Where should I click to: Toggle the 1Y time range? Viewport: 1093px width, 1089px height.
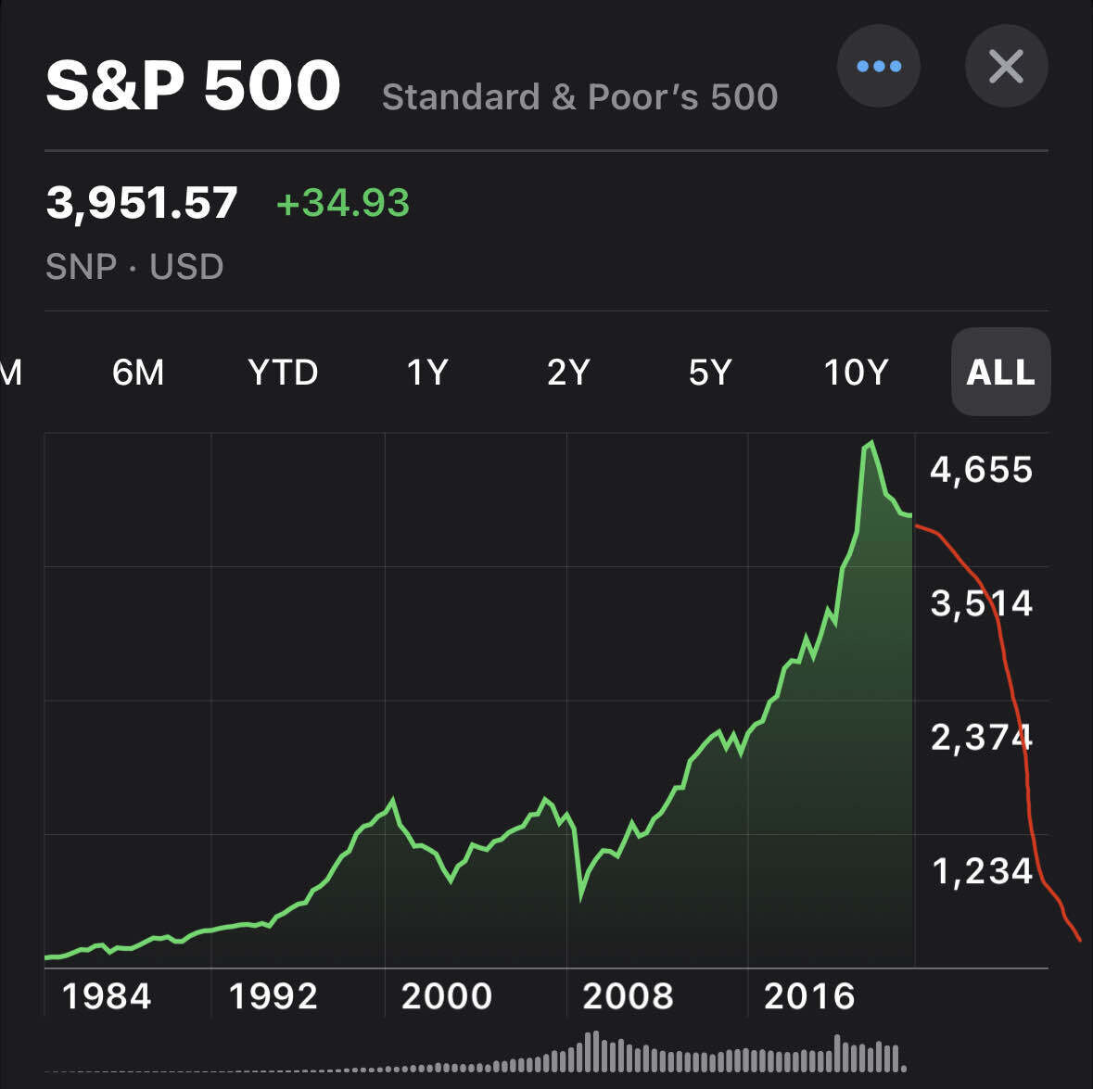[x=427, y=372]
